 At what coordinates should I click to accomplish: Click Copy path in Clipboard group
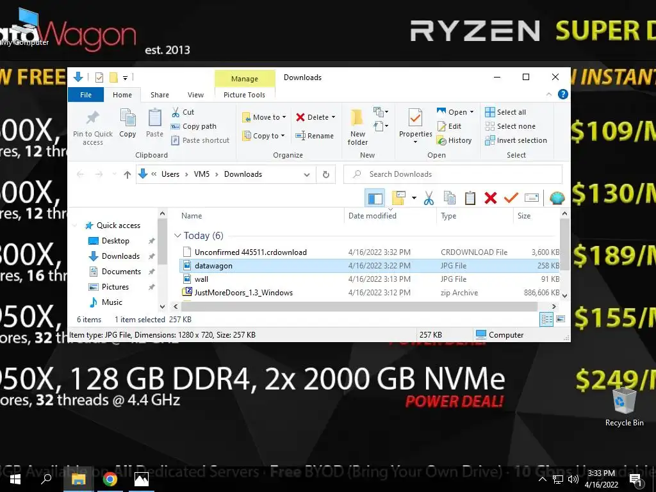[x=193, y=126]
